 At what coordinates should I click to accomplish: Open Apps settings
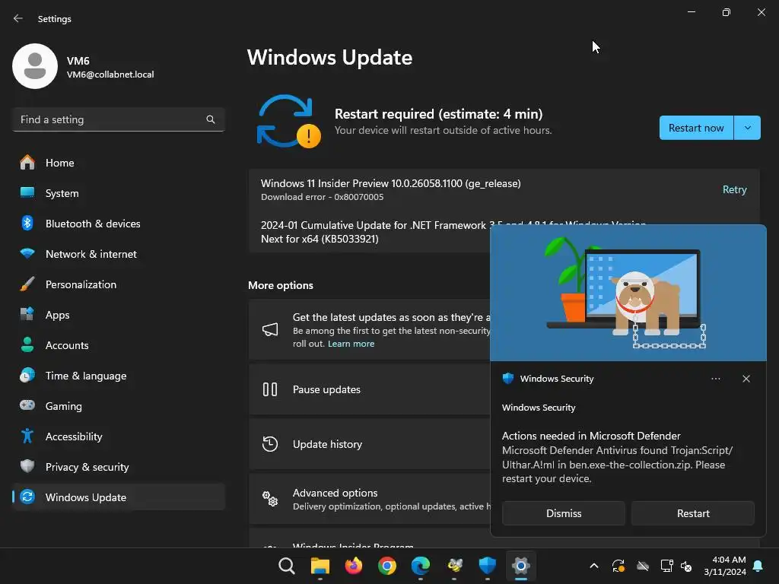(118, 315)
